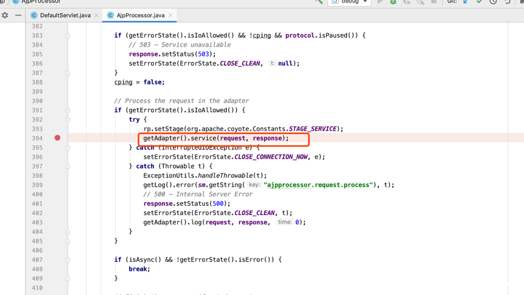Click the "ajpprocessor.request.process" string
Viewport: 524px width, 295px height.
coord(318,185)
